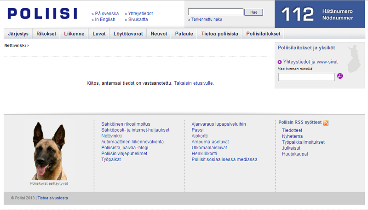Open the Työpaikat link
Image resolution: width=368 pixels, height=210 pixels.
pos(111,159)
